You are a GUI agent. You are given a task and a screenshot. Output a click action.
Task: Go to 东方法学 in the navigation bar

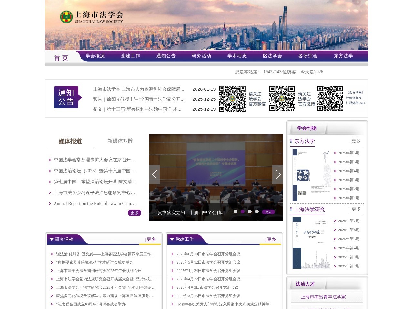tap(343, 56)
